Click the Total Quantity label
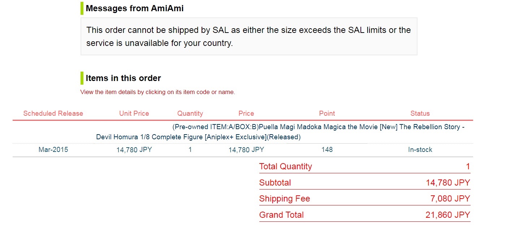 tap(285, 166)
